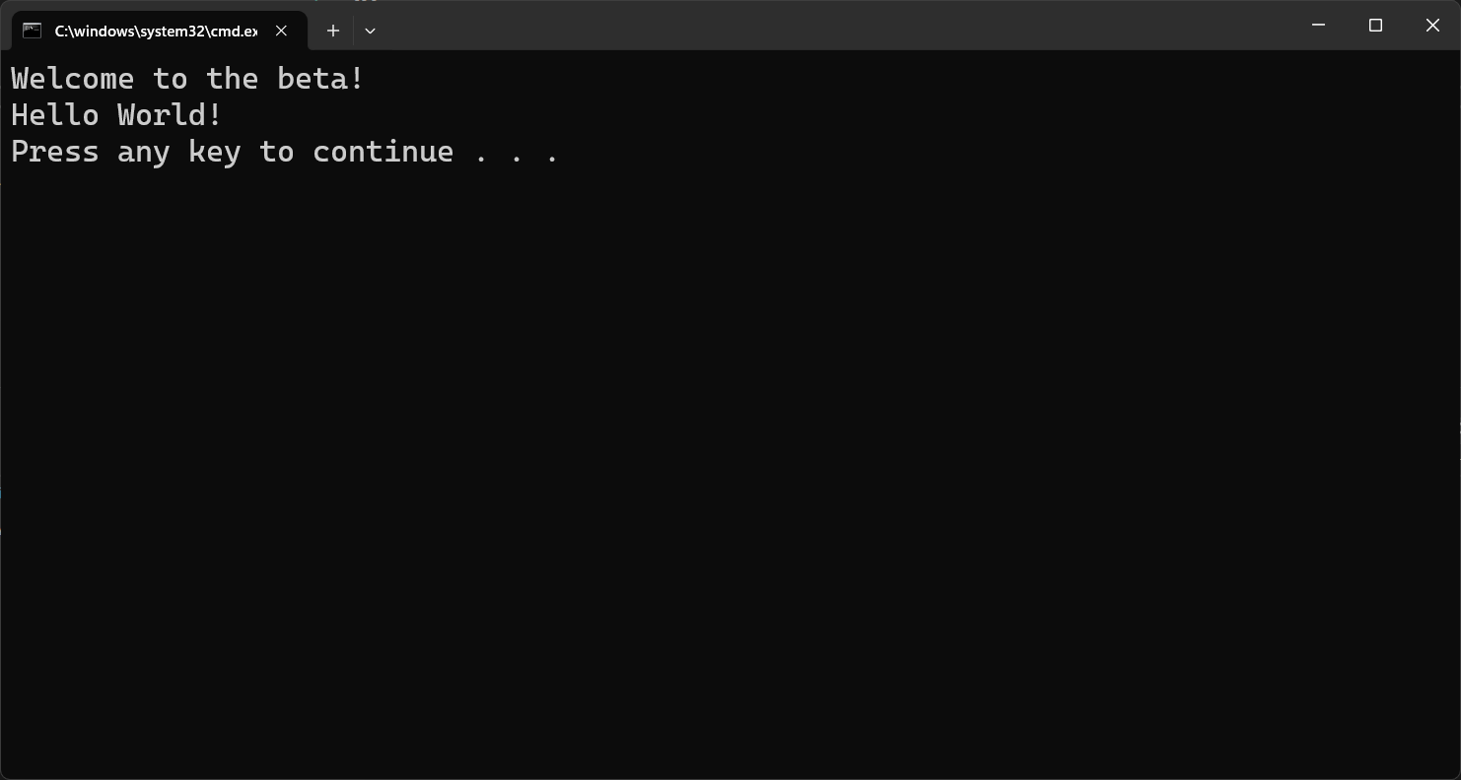1461x780 pixels.
Task: Click the minimize icon in the title bar
Action: click(x=1318, y=25)
